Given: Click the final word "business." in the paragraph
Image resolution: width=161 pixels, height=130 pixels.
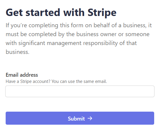Looking at the screenshot, I should coord(18,52).
